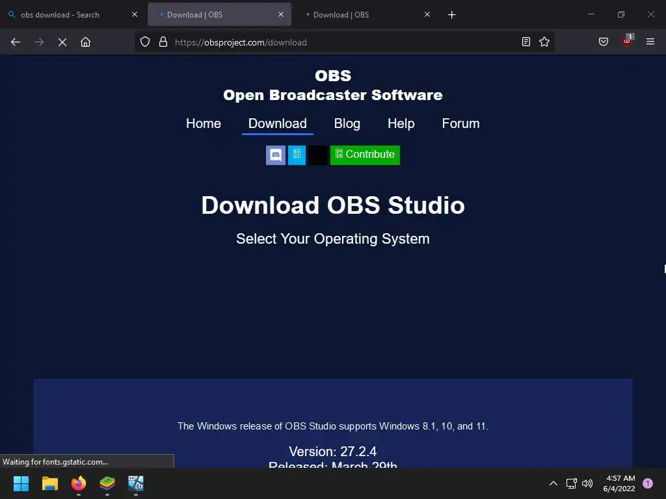666x499 pixels.
Task: Open the OBS Discord chat icon
Action: (276, 155)
